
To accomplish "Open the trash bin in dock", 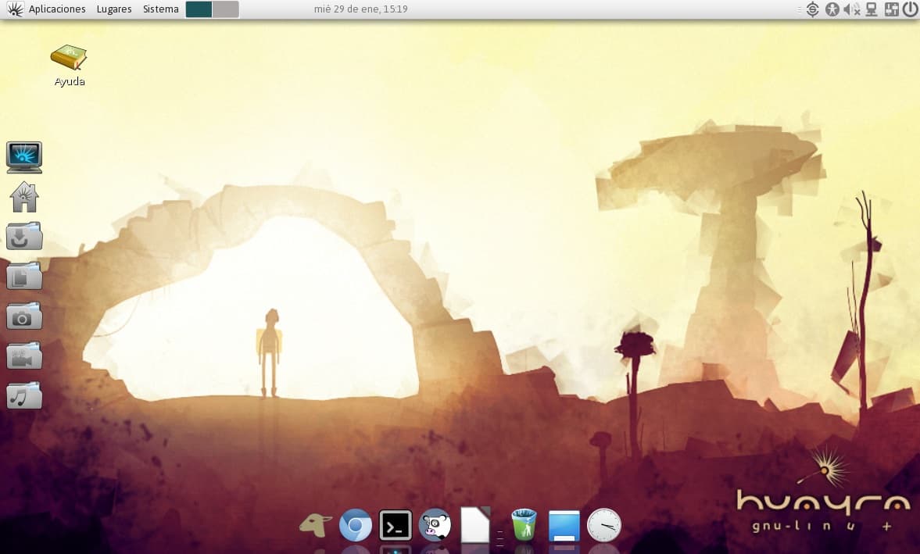I will [x=524, y=524].
